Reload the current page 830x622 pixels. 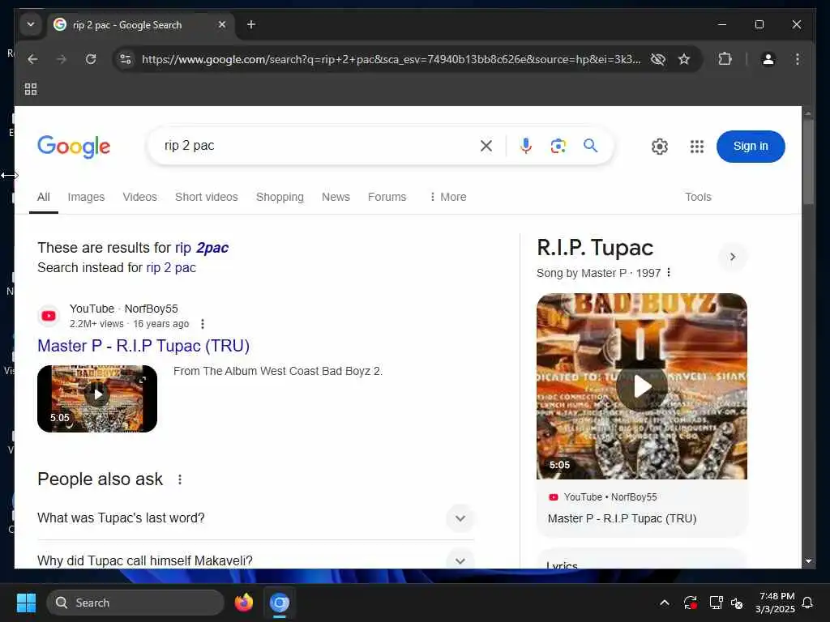tap(91, 59)
